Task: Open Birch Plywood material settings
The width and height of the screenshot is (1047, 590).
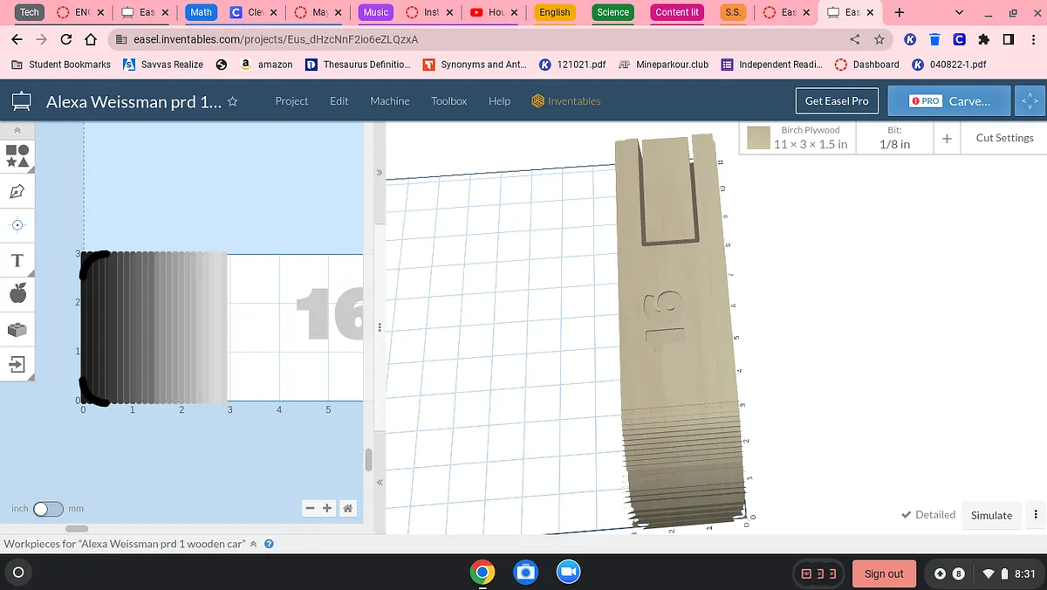Action: (797, 138)
